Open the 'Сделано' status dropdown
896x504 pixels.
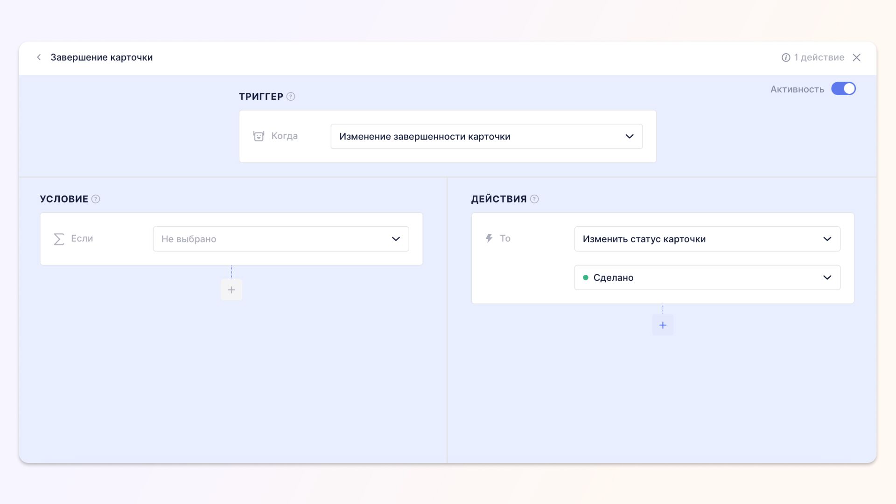pos(707,278)
